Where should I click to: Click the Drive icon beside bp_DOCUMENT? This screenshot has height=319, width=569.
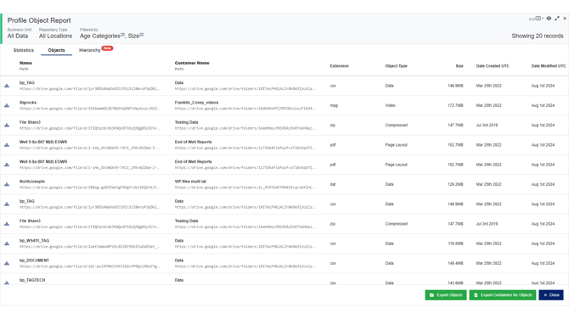coord(7,263)
